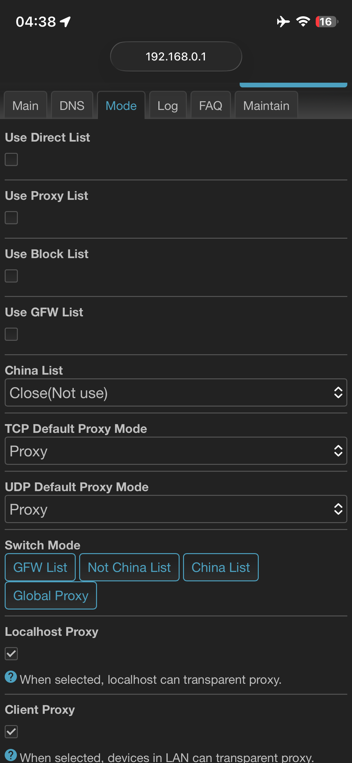
Task: Click the Not China List button
Action: 129,567
